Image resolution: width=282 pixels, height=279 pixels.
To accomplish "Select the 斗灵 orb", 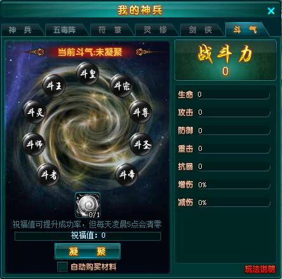I will 35,112.
